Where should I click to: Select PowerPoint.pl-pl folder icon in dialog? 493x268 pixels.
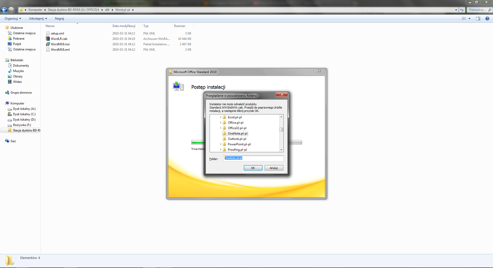225,144
